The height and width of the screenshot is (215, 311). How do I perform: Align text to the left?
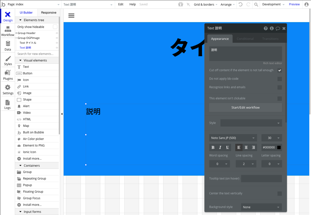(x=239, y=147)
